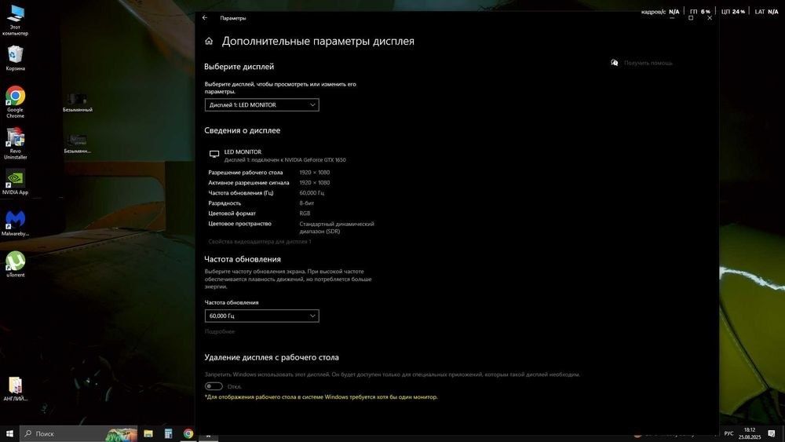Click the 60,000 Гц value under Сведения о дисплее
Image resolution: width=785 pixels, height=442 pixels.
point(312,192)
